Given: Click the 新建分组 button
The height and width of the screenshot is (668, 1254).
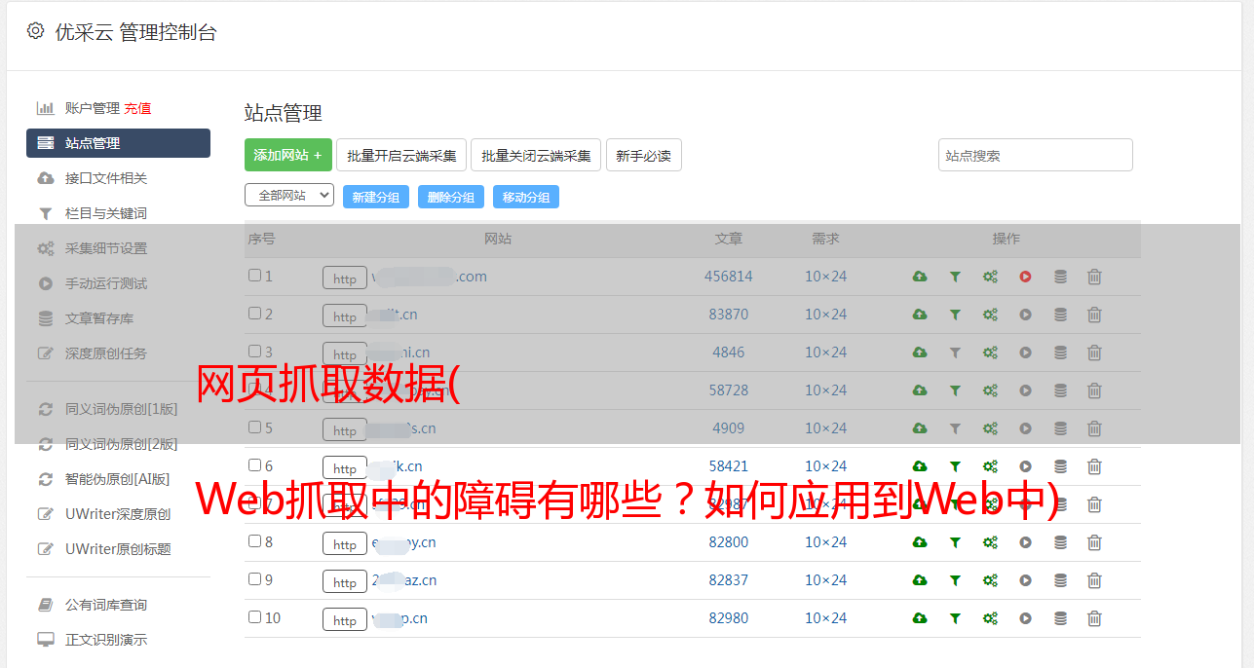Looking at the screenshot, I should coord(376,197).
